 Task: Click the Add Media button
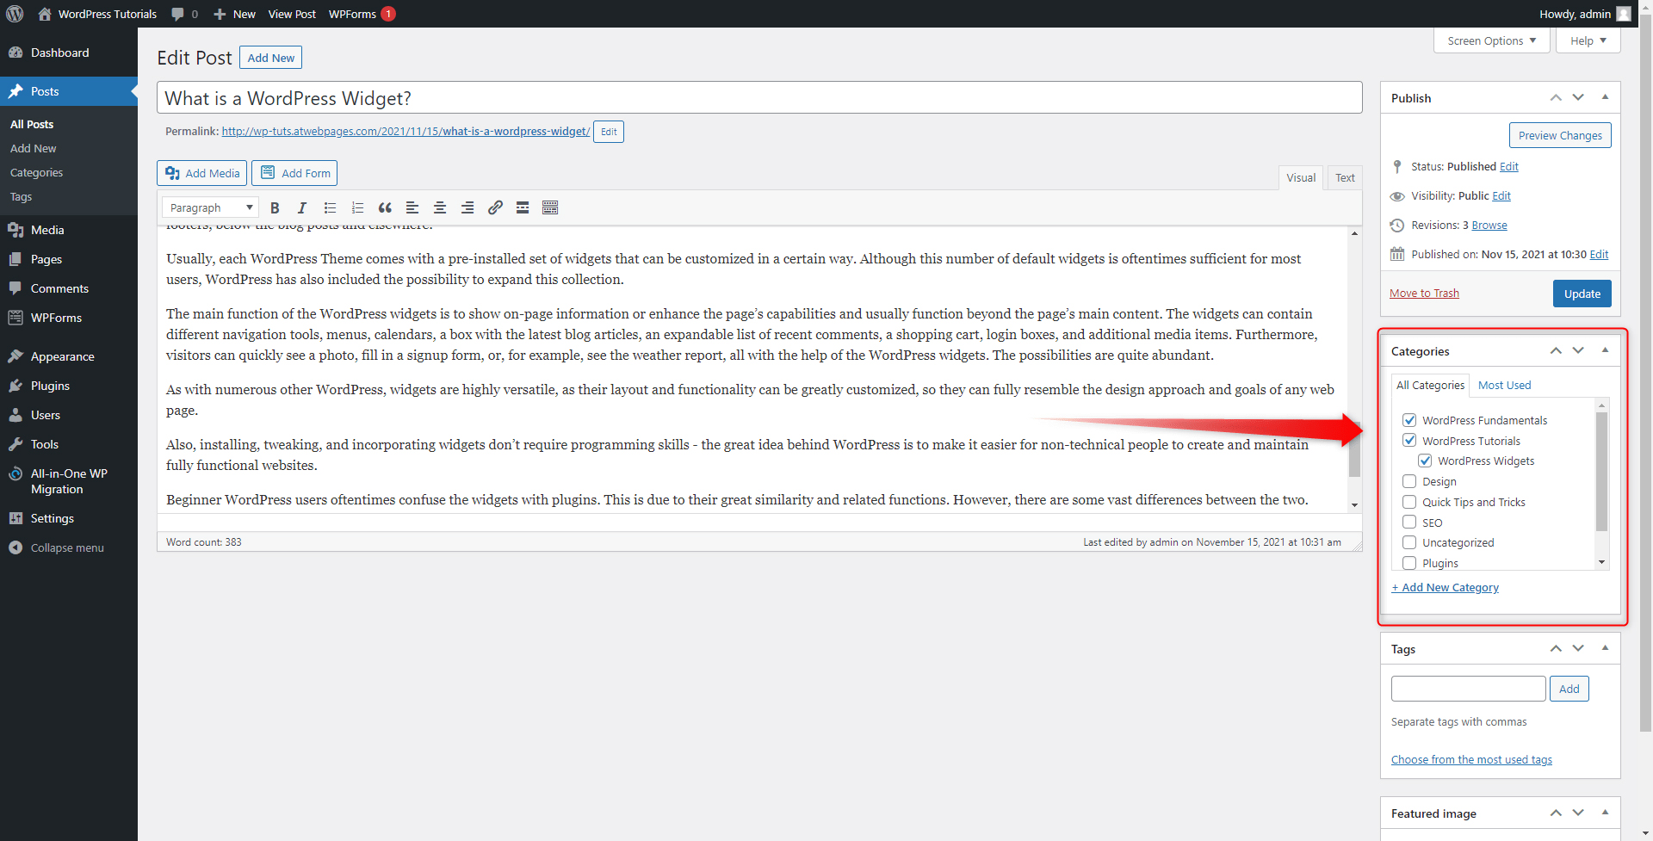tap(202, 173)
